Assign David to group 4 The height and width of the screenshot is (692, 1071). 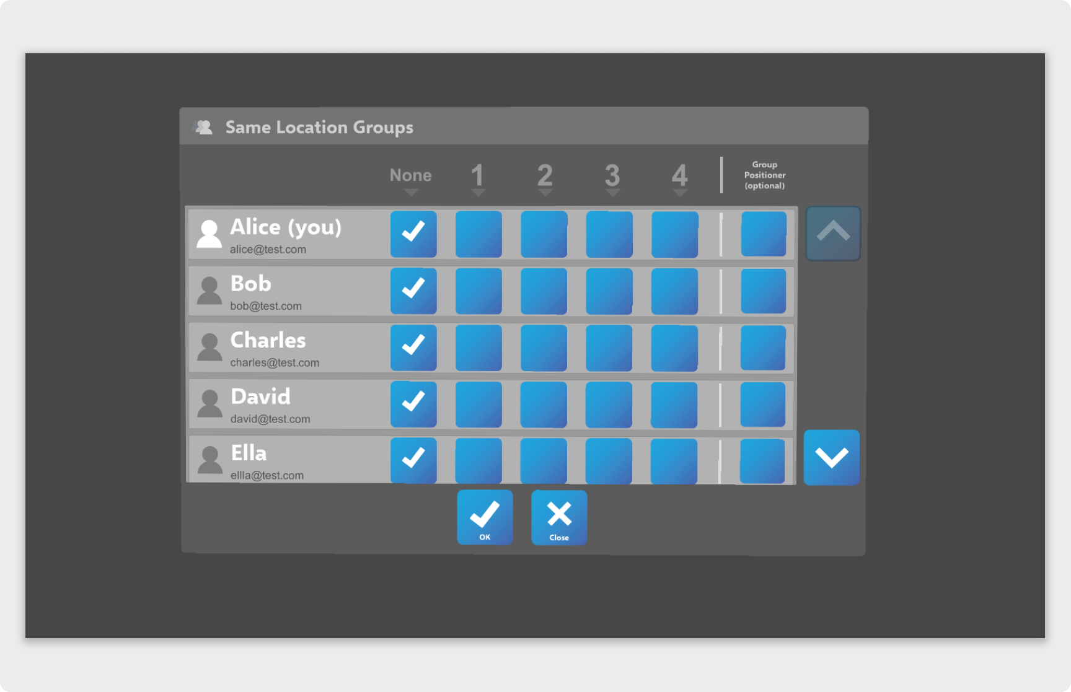pyautogui.click(x=674, y=404)
